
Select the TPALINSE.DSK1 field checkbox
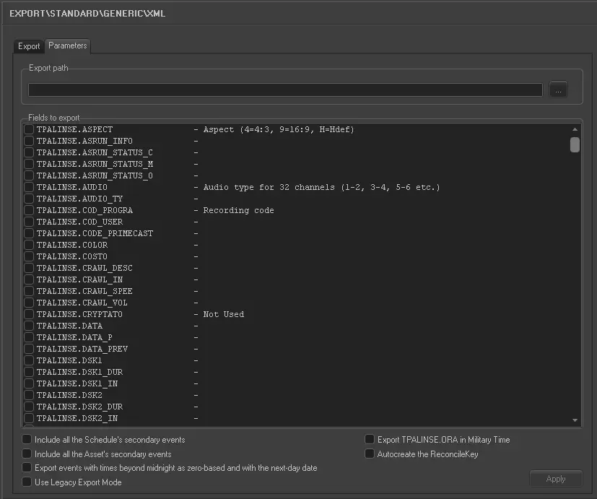tap(29, 360)
